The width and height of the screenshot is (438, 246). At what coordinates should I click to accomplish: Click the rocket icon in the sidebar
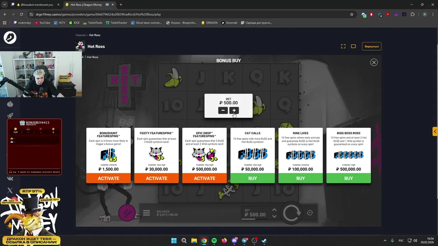click(10, 116)
